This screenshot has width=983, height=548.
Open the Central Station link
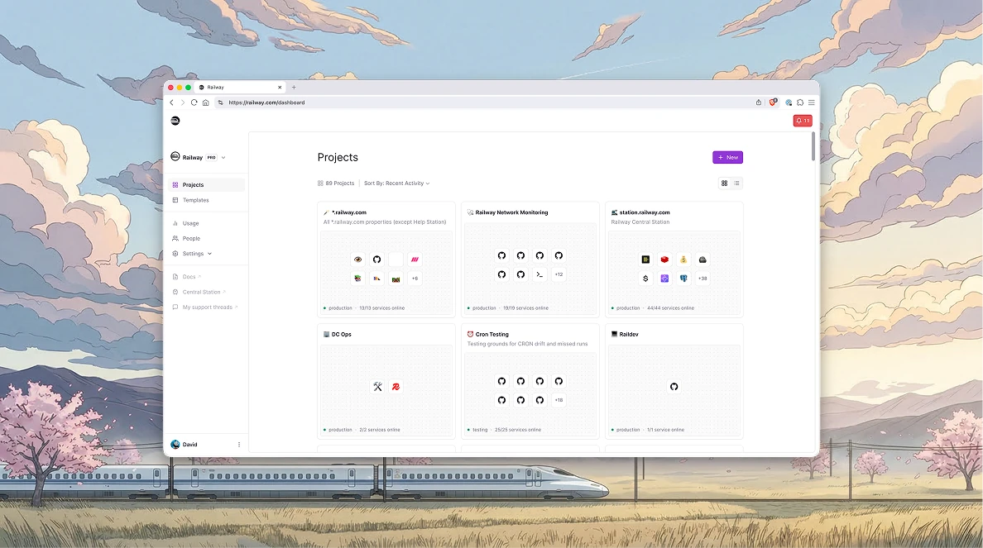click(x=199, y=292)
